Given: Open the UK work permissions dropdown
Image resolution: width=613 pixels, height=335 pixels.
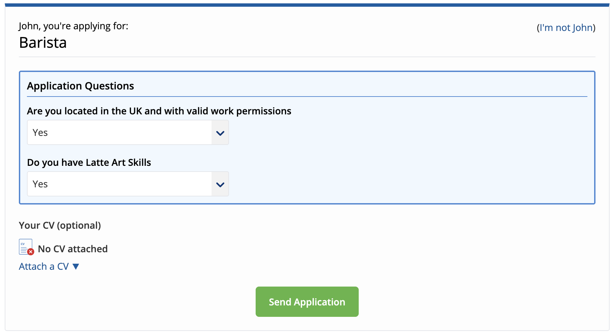Looking at the screenshot, I should [128, 133].
